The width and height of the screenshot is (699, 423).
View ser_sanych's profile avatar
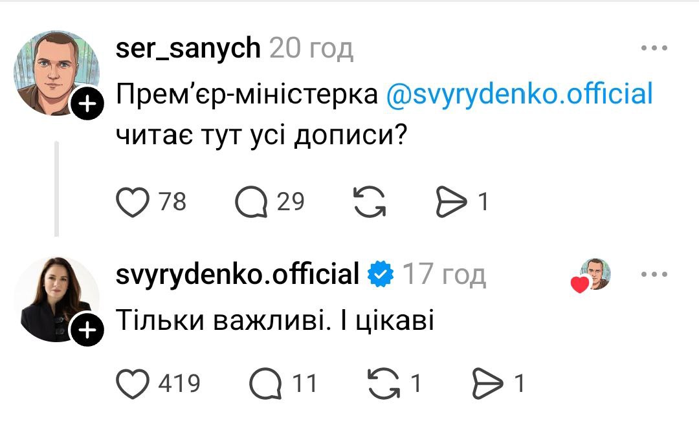coord(56,71)
